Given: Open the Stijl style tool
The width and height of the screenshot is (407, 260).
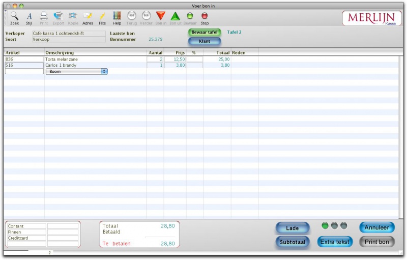Looking at the screenshot, I should pyautogui.click(x=29, y=16).
